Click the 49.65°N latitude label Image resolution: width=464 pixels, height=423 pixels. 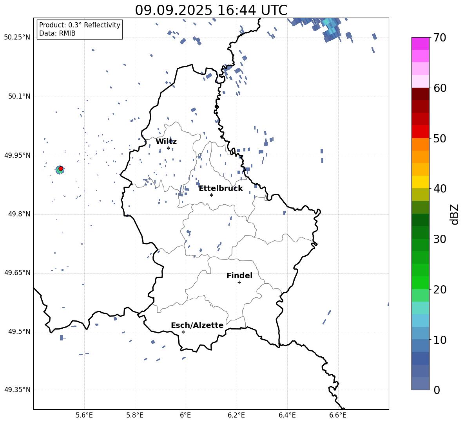[17, 273]
